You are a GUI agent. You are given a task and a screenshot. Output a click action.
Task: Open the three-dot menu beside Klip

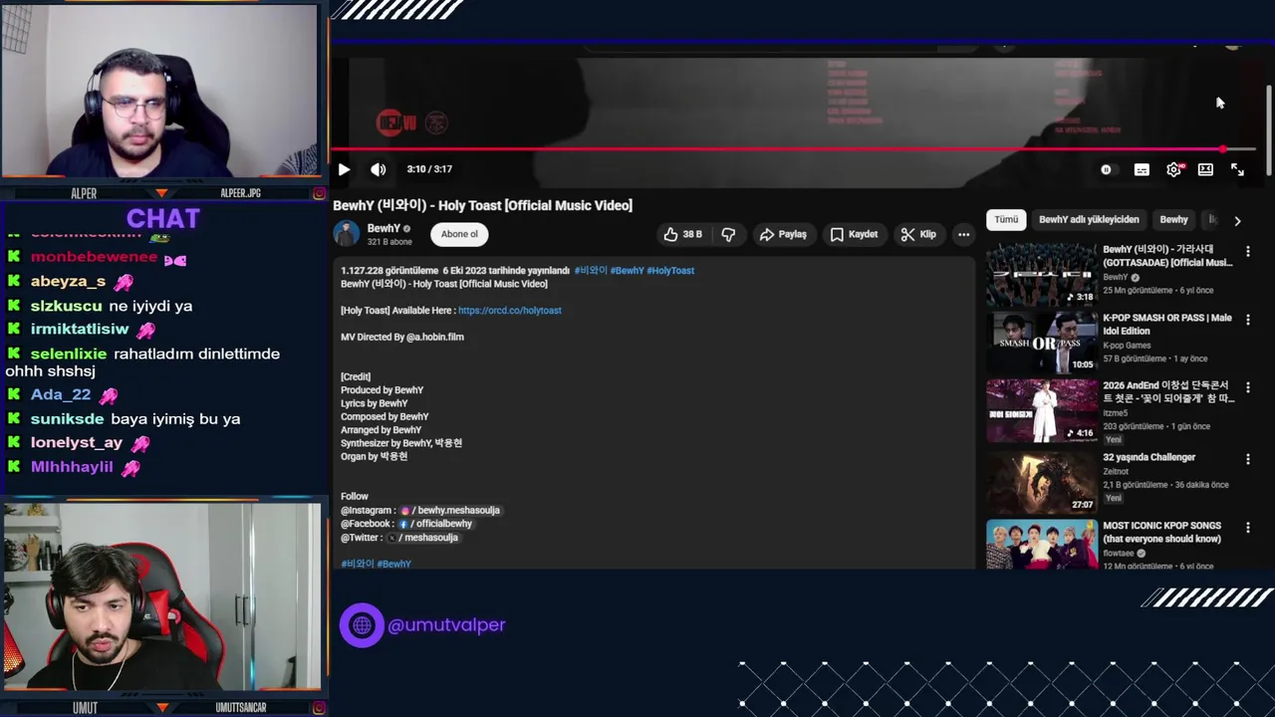click(x=963, y=234)
